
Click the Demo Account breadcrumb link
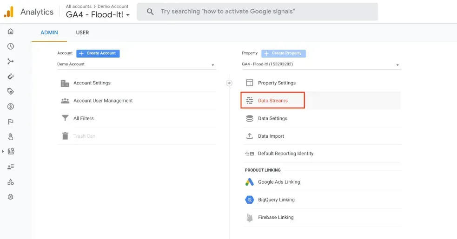pyautogui.click(x=113, y=6)
